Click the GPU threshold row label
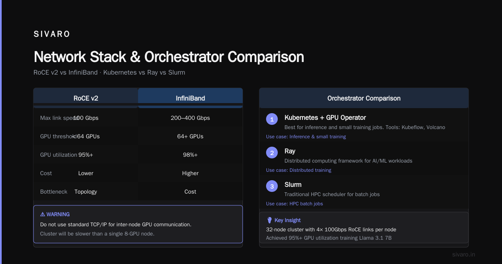The width and height of the screenshot is (502, 264). click(58, 136)
